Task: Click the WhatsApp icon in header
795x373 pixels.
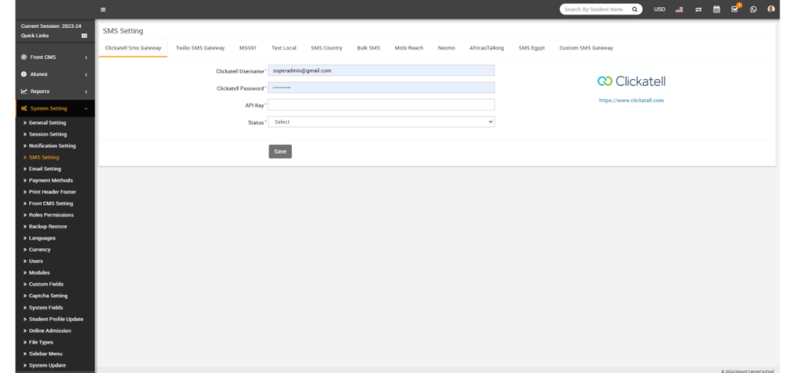Action: pos(753,9)
